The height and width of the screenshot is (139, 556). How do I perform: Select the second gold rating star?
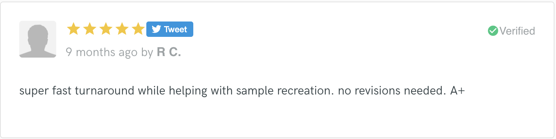(89, 29)
